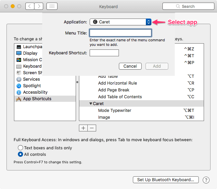Click the Cancel button
The image size is (217, 189).
(130, 66)
